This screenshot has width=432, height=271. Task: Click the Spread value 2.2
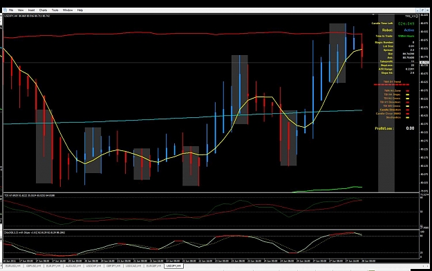tap(412, 50)
